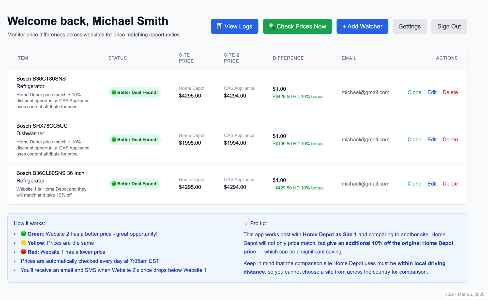Select the ITEM column header

click(22, 58)
